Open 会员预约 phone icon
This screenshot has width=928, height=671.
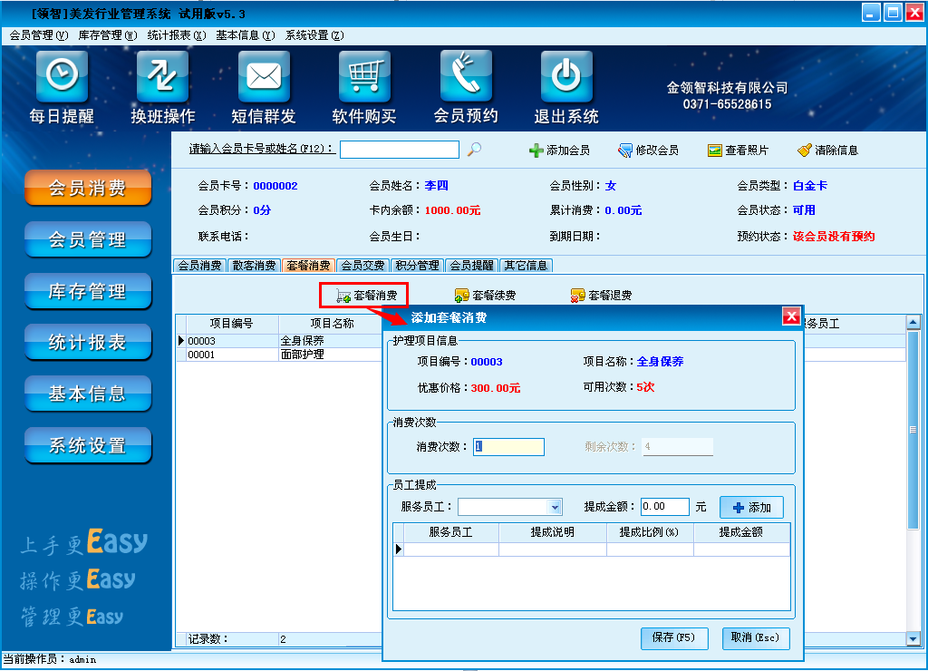[x=466, y=76]
